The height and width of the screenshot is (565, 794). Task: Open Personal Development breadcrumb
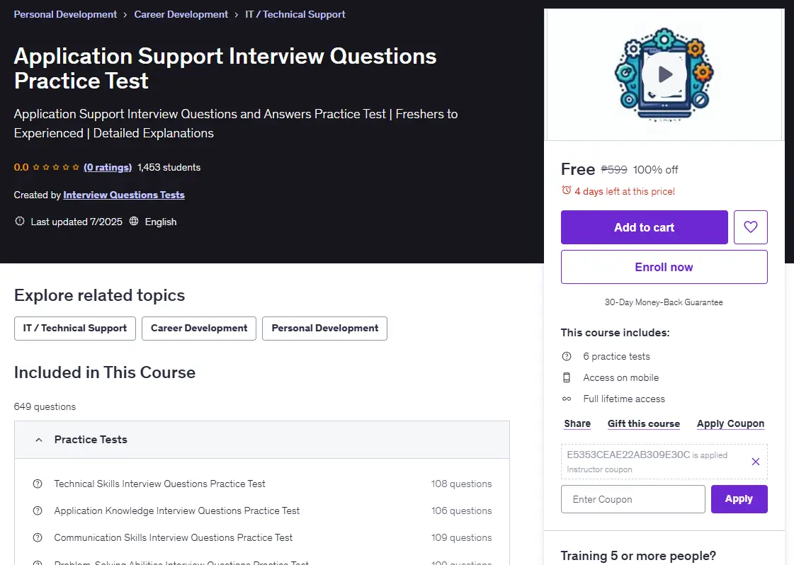[x=65, y=14]
